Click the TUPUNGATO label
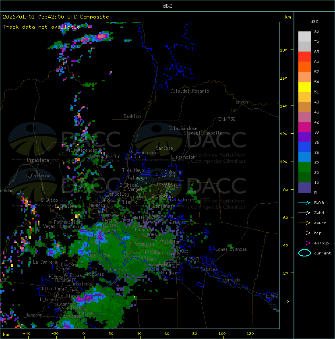Image resolution: width=335 pixels, height=339 pixels. click(65, 280)
